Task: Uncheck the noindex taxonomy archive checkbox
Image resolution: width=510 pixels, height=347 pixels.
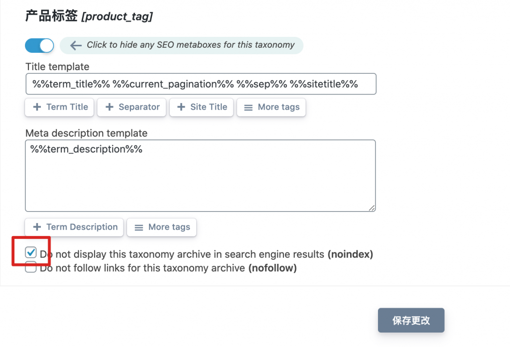Action: [31, 252]
